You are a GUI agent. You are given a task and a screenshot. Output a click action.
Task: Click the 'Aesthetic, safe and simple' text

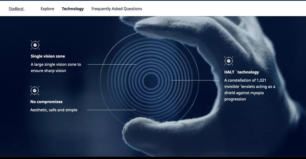pos(54,110)
